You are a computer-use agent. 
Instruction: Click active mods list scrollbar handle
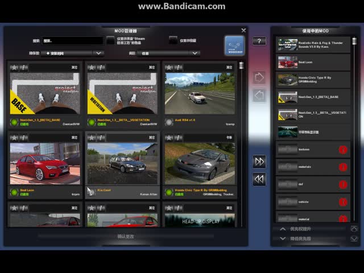point(354,41)
